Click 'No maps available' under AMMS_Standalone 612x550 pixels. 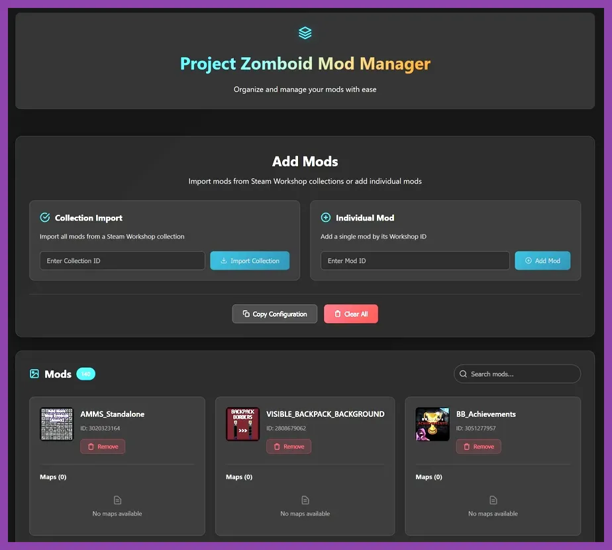point(117,514)
